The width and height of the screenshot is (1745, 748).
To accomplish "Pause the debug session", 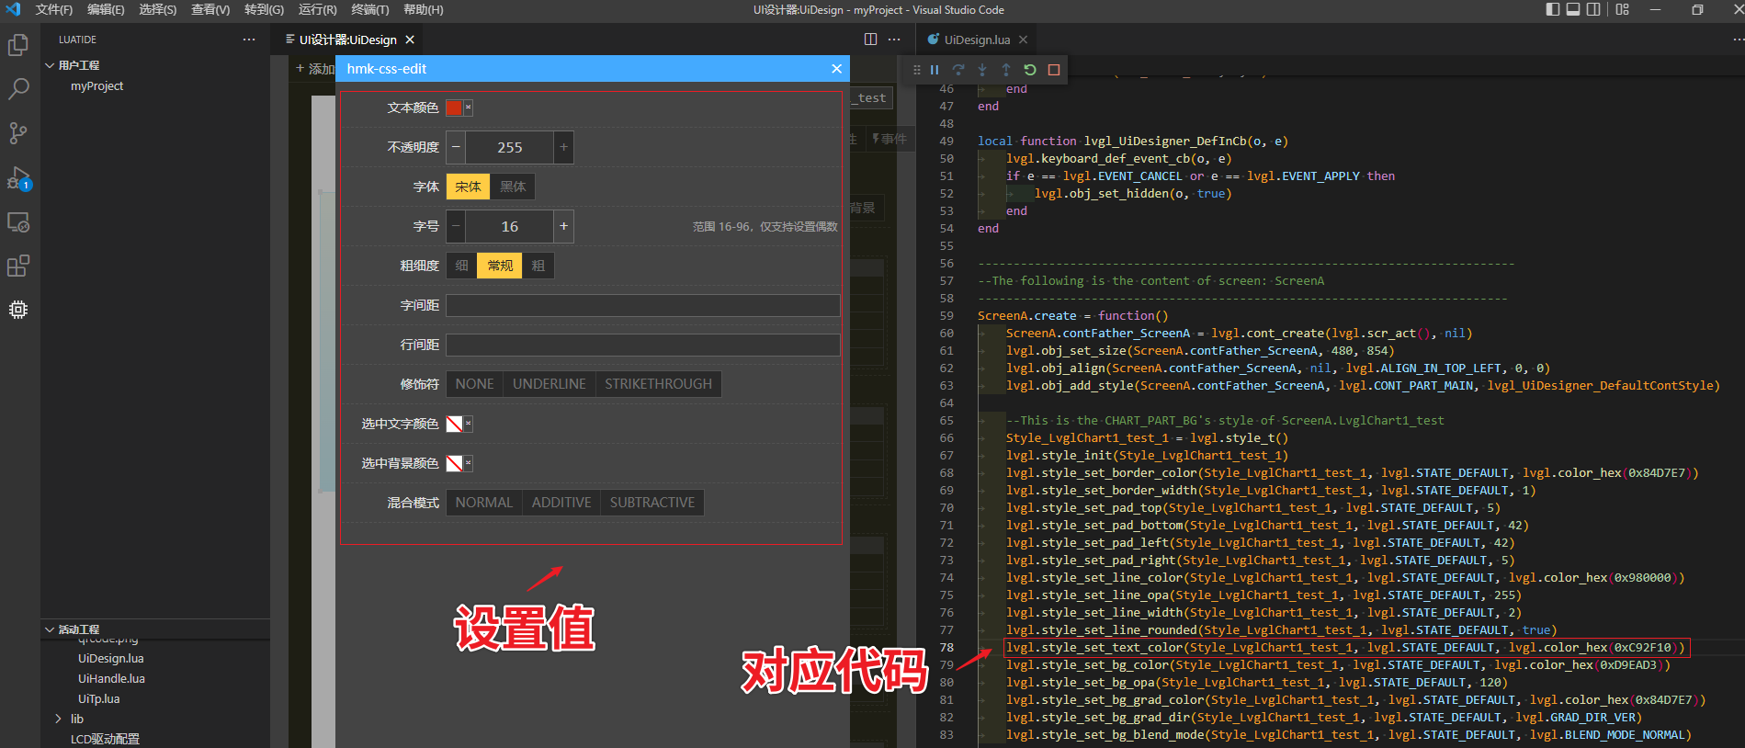I will point(935,70).
